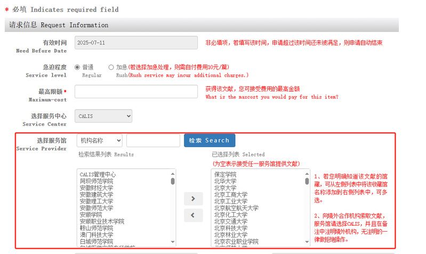Open the CALIS service center dropdown
The image size is (426, 254).
103,116
